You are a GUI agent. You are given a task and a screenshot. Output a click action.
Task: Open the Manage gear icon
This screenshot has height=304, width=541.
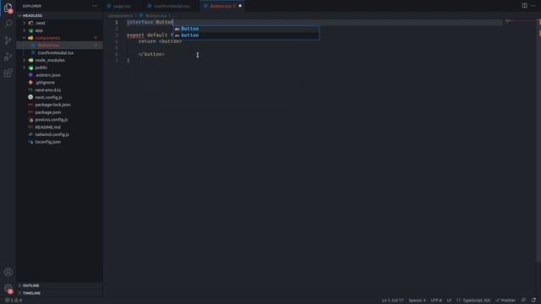pyautogui.click(x=8, y=288)
